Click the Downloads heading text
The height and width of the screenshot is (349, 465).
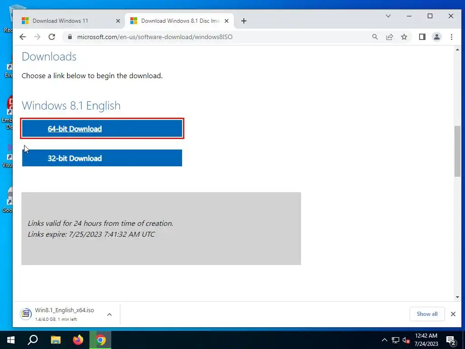click(49, 56)
